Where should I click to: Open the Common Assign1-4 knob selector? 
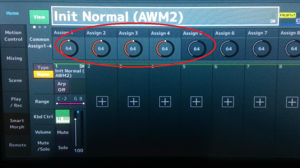[x=40, y=43]
